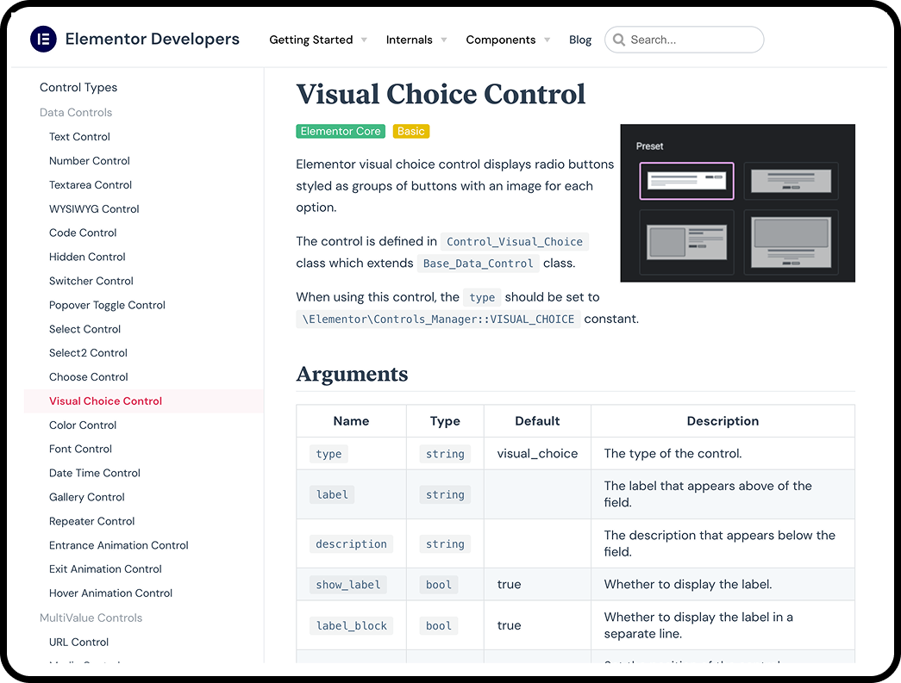Screen dimensions: 901x683
Task: Open Date Time Control page
Action: pos(94,473)
